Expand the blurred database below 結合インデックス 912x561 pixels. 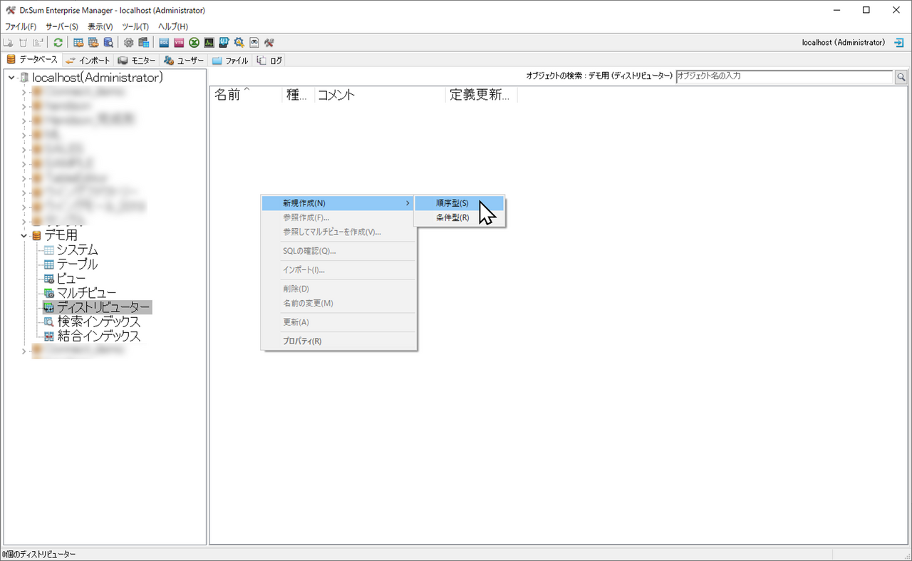pyautogui.click(x=24, y=351)
